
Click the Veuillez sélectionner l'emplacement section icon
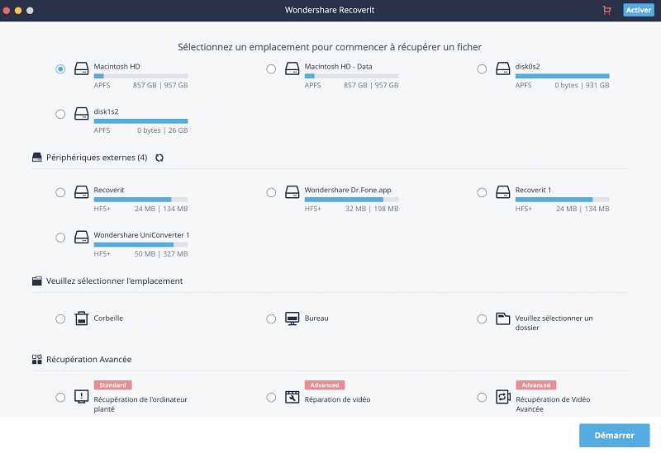coord(37,281)
